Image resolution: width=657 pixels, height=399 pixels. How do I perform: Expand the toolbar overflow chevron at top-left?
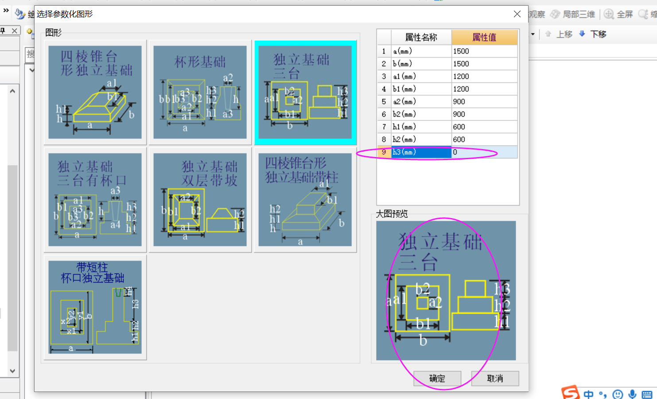[6, 10]
